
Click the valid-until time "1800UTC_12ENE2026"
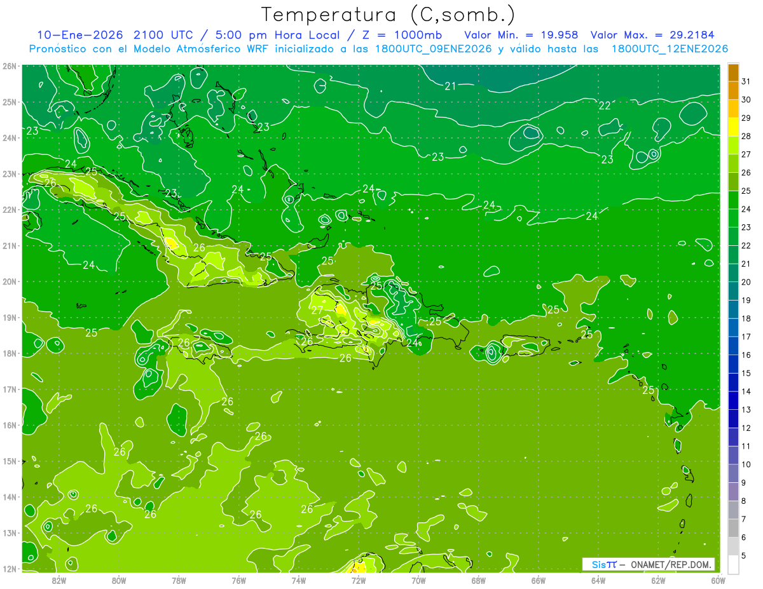click(x=669, y=49)
